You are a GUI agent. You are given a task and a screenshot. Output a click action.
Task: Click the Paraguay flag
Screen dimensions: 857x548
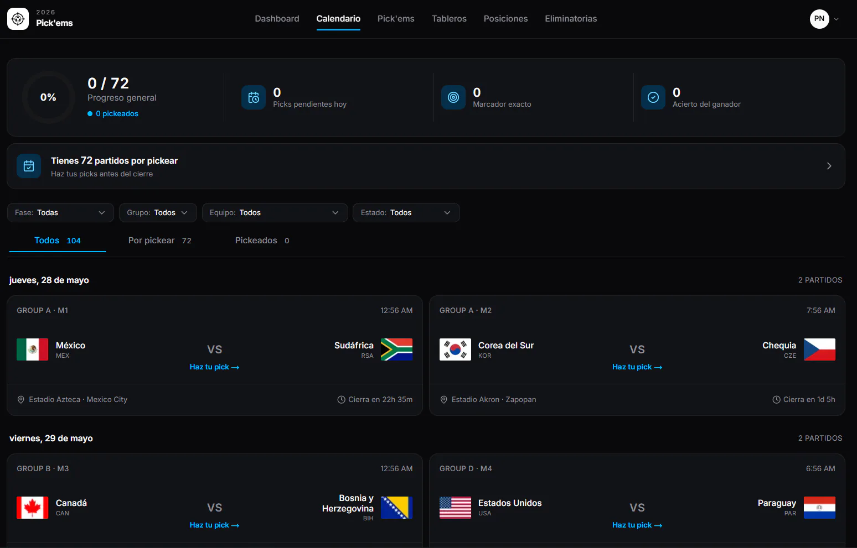pyautogui.click(x=819, y=508)
